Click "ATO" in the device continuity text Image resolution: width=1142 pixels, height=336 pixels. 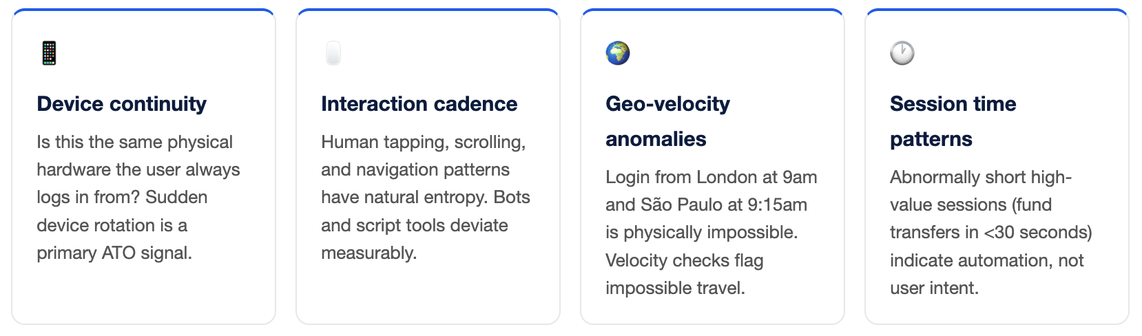pyautogui.click(x=118, y=253)
